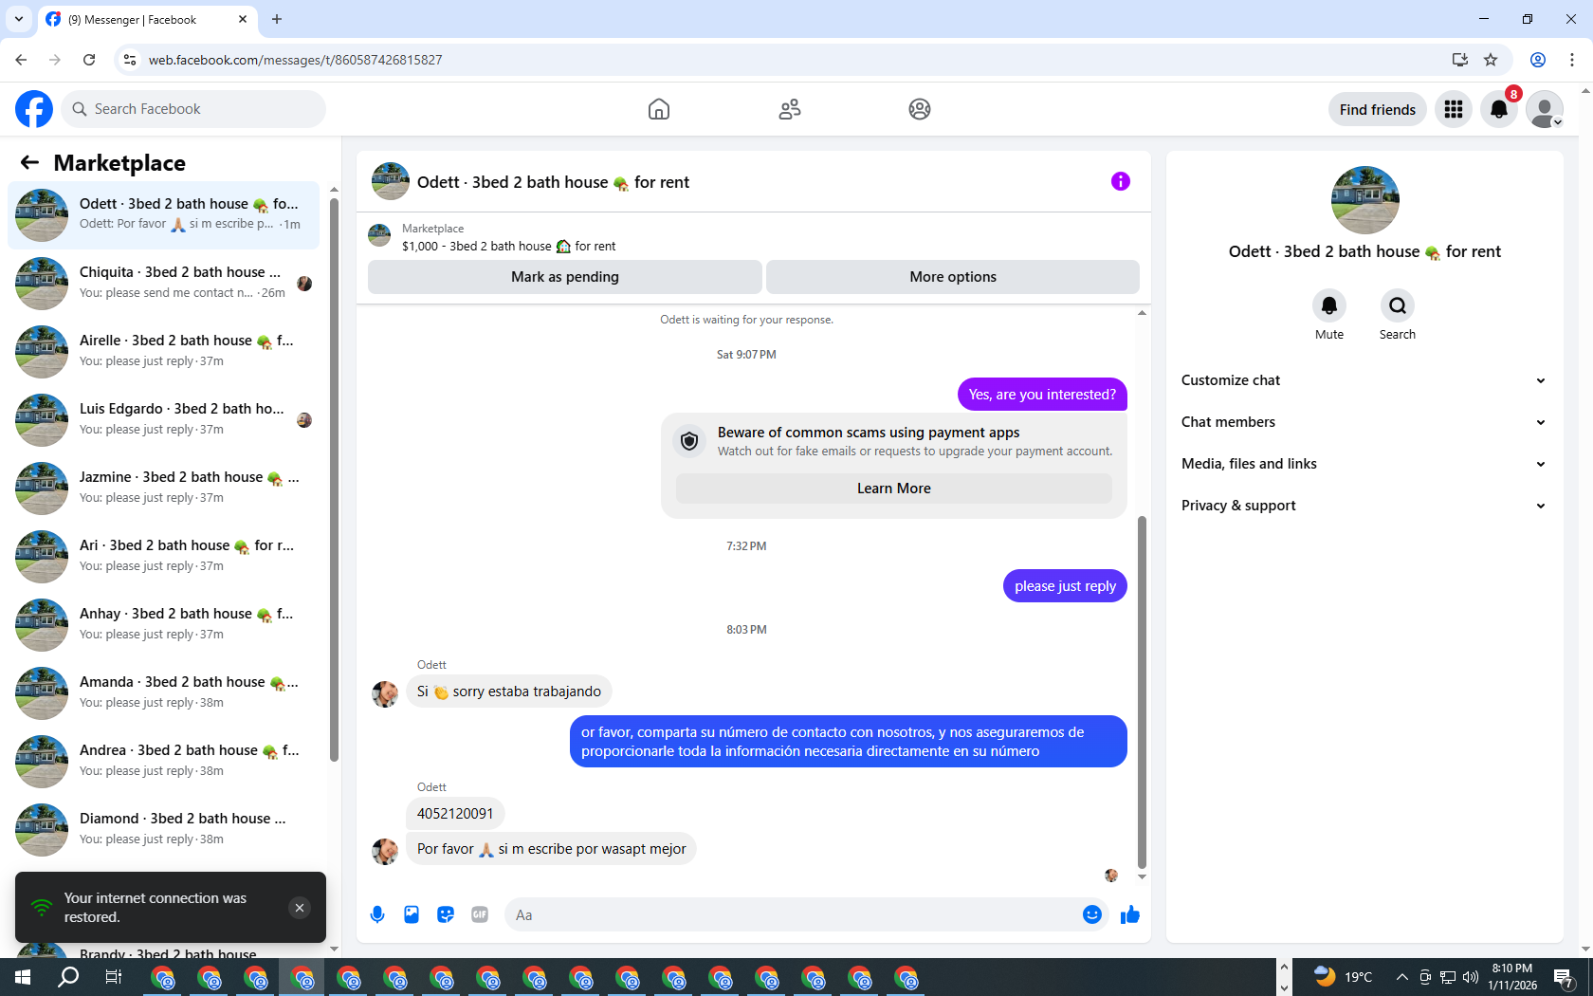This screenshot has width=1593, height=996.
Task: Open the Marketplace listing $1,000 3bed house link
Action: pyautogui.click(x=508, y=246)
